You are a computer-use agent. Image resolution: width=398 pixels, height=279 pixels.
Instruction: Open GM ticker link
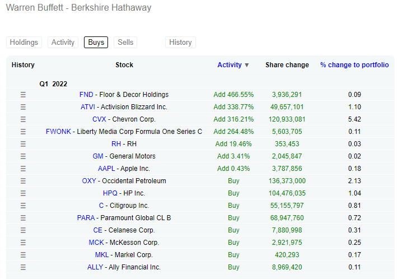coord(98,156)
